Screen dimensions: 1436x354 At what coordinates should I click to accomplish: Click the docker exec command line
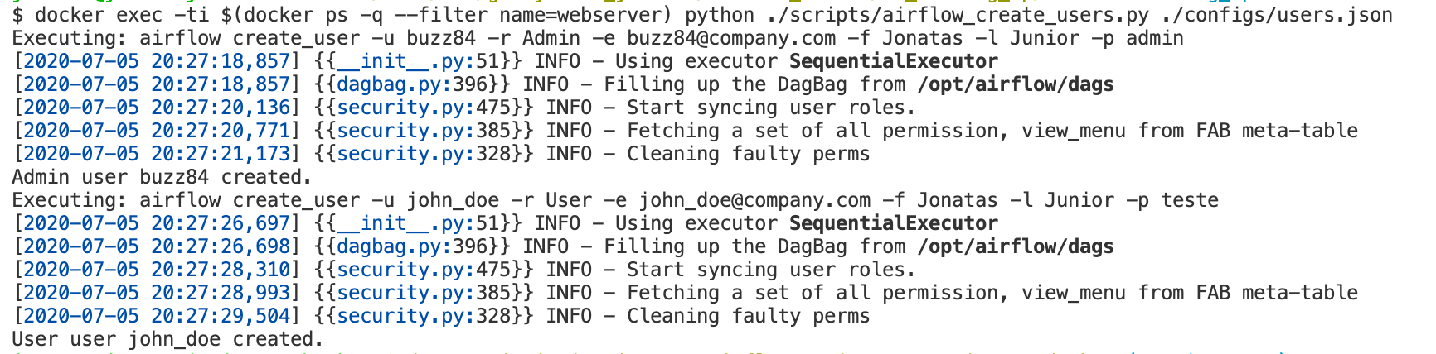[x=702, y=15]
